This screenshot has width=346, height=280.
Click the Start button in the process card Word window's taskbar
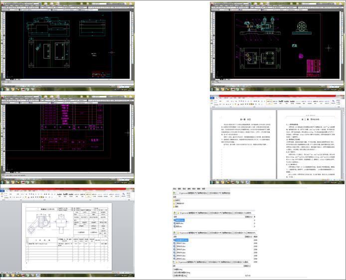2,276
